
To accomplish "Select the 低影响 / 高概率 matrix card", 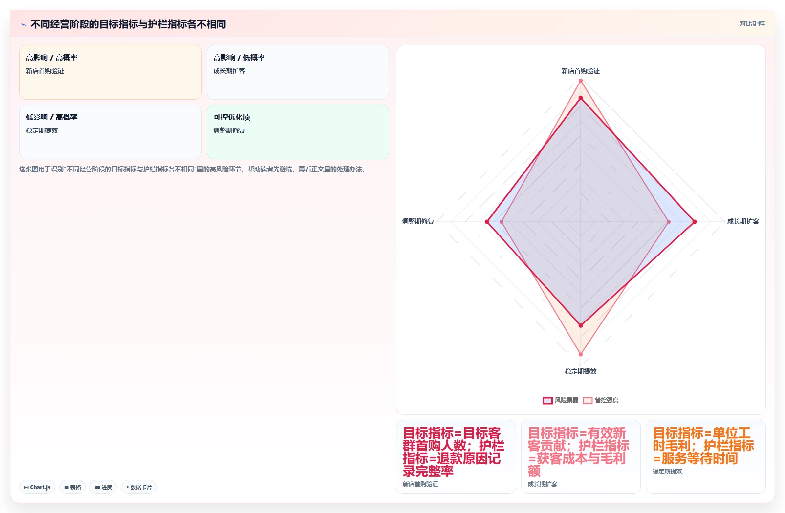I will coord(110,132).
